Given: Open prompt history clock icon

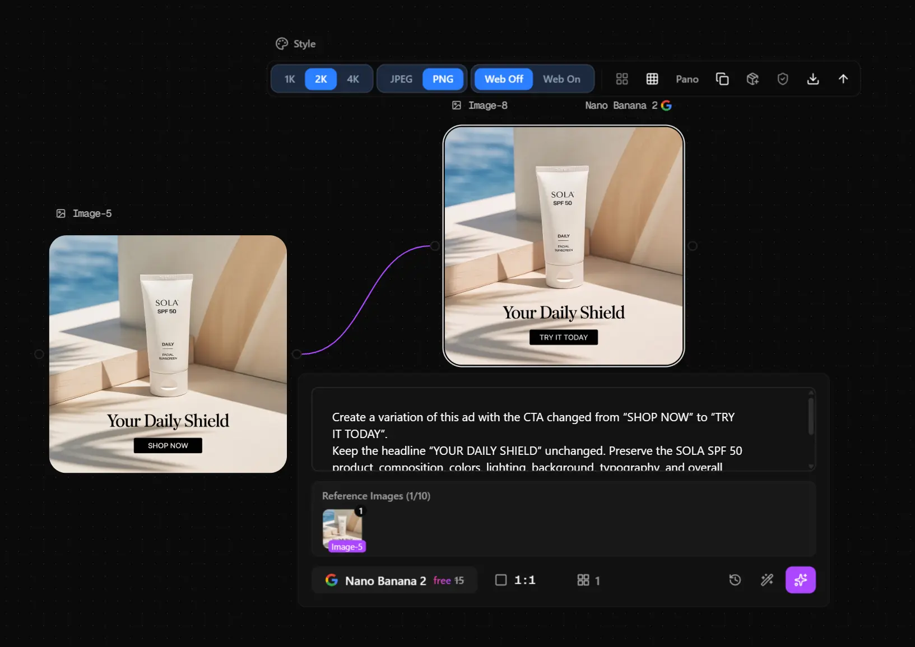Looking at the screenshot, I should pos(735,580).
